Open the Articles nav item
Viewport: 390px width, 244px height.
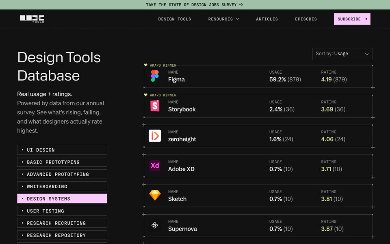point(267,19)
